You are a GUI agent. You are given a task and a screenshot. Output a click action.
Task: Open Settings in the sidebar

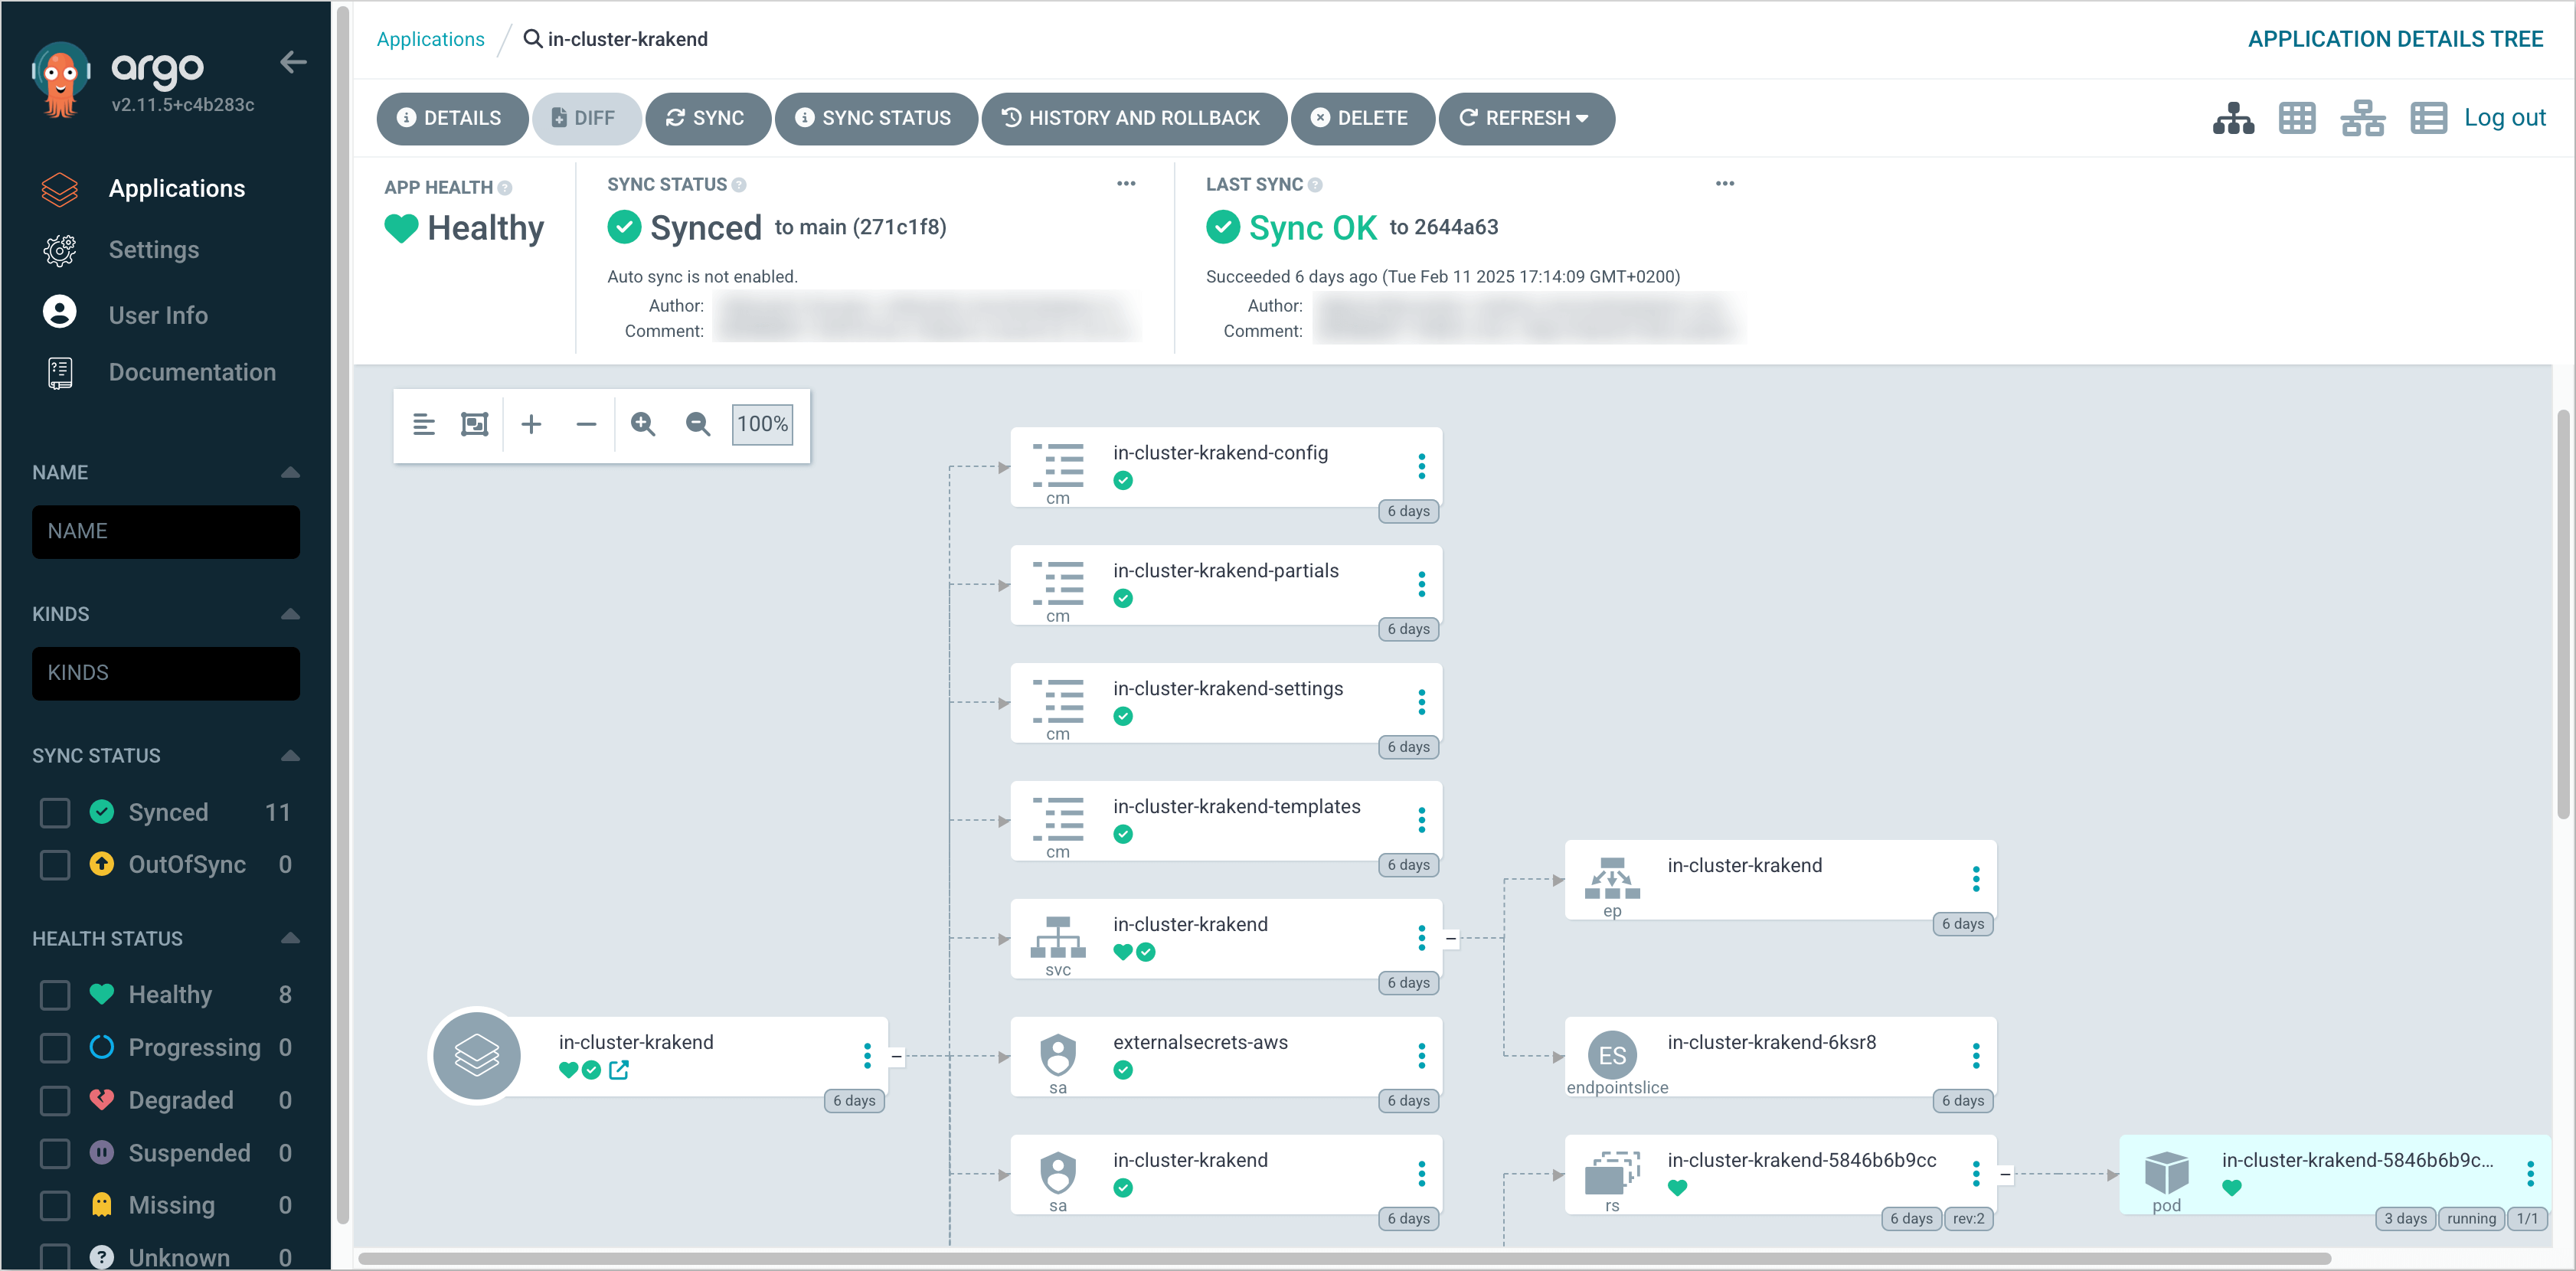click(x=153, y=250)
